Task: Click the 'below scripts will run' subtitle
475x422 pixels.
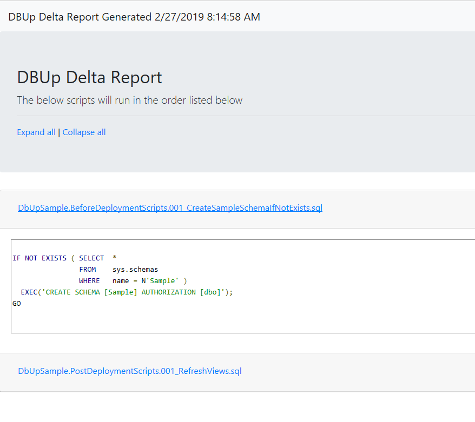Action: coord(129,100)
